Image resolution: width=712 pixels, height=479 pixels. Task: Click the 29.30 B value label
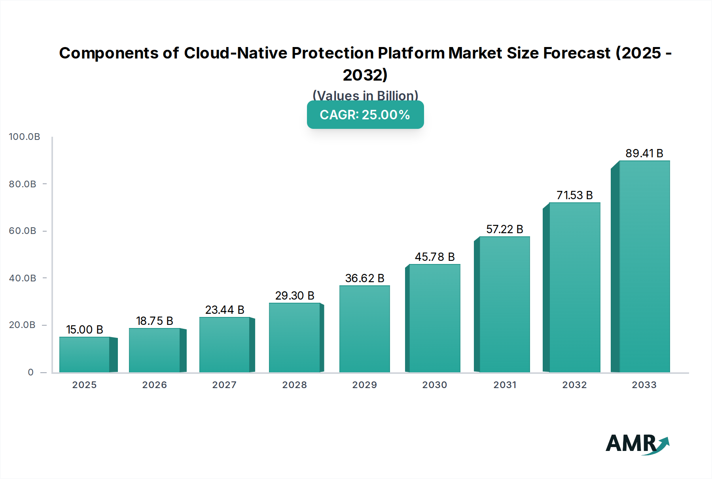[294, 294]
